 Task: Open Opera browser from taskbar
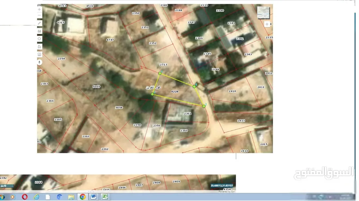[25, 197]
